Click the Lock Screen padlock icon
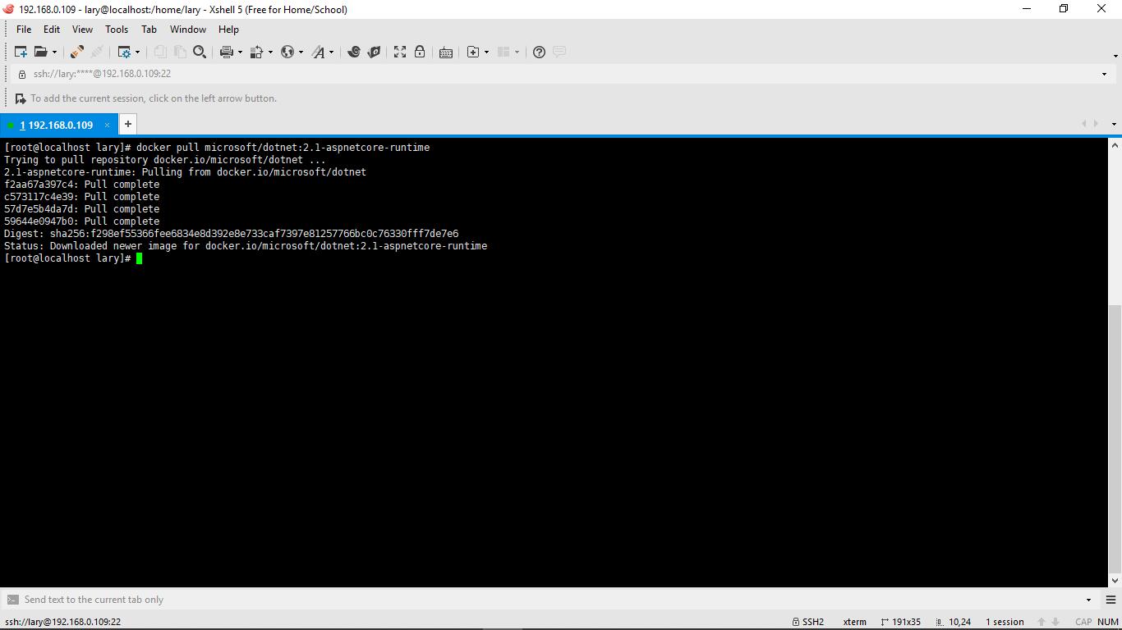 point(420,52)
